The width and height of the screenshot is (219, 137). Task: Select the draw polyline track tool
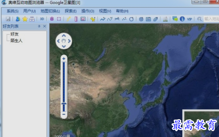[103, 19]
